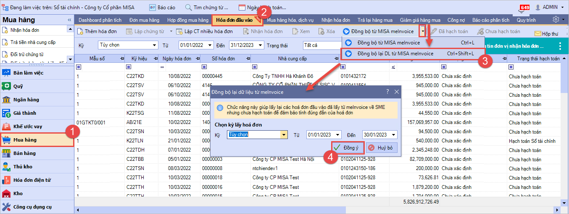
Task: Expand Đồng bộ từ MISA meInvoice arrow
Action: (x=422, y=31)
